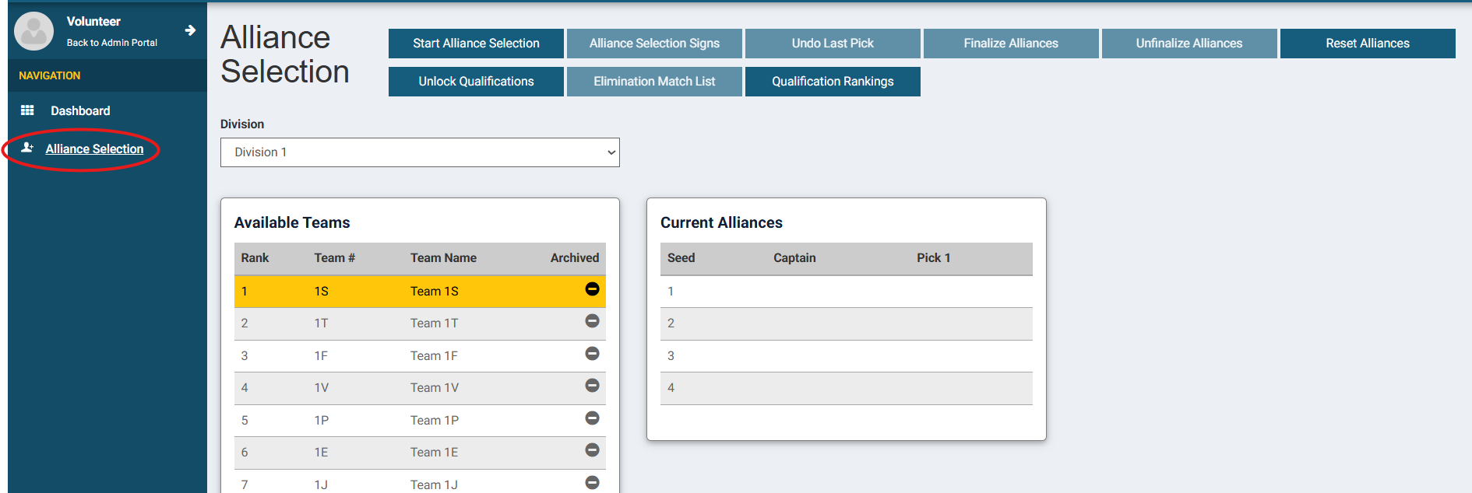This screenshot has width=1472, height=493.
Task: Archive Team 1E using its minus icon
Action: (x=592, y=450)
